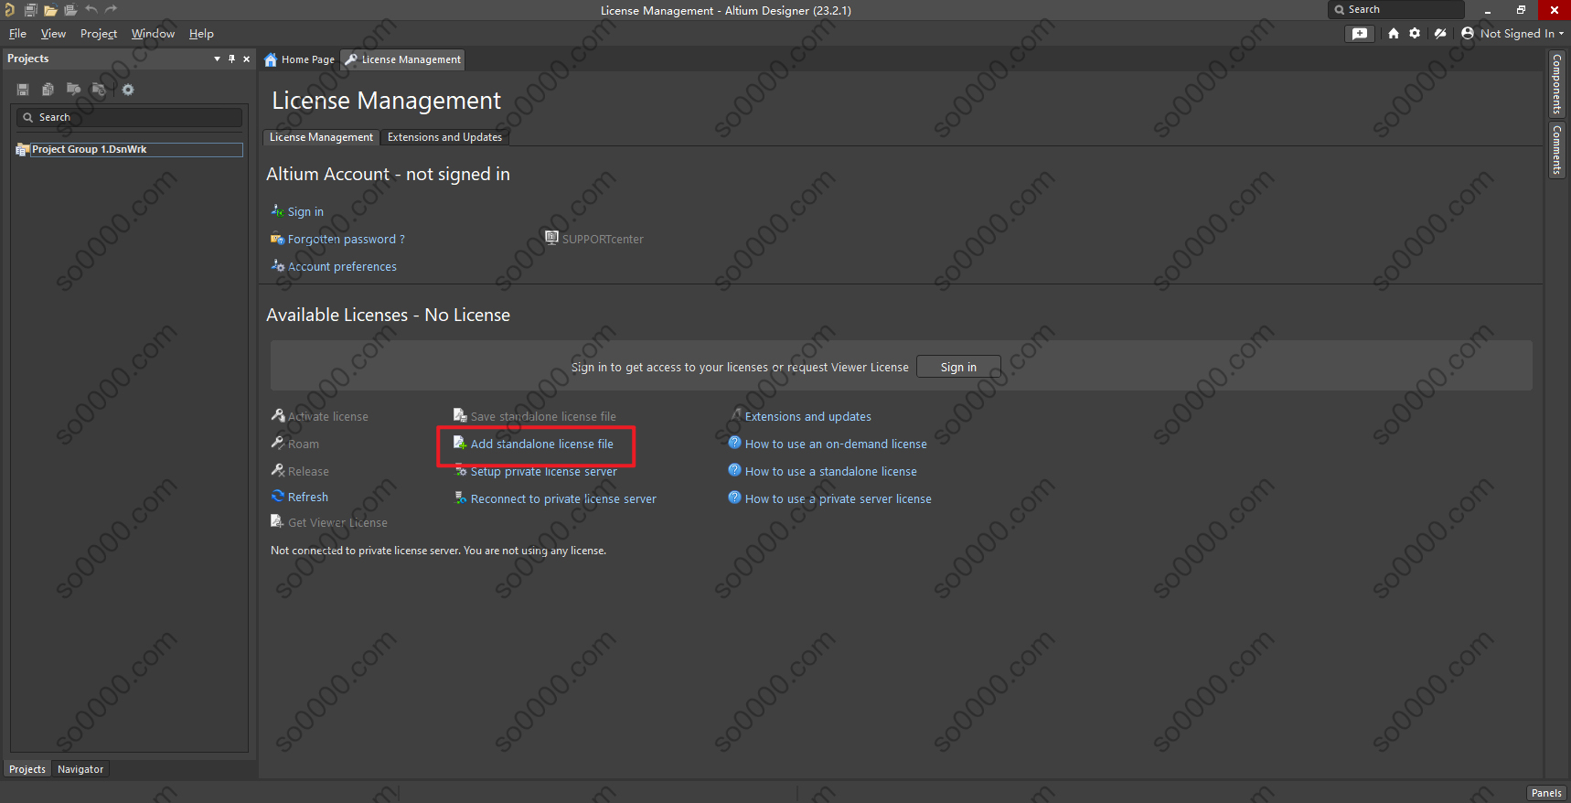Screen dimensions: 1571x803
Task: Click Add standalone license file
Action: coord(541,444)
